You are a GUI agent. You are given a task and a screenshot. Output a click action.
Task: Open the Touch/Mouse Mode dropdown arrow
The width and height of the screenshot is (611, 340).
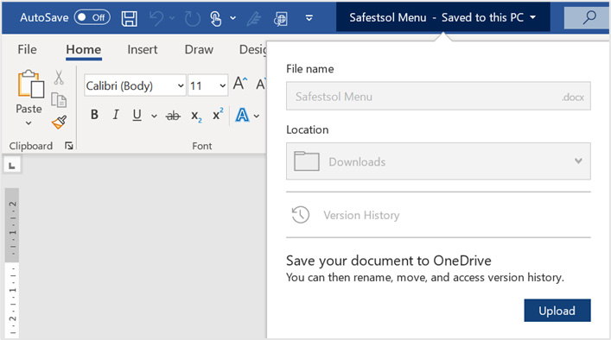click(233, 18)
